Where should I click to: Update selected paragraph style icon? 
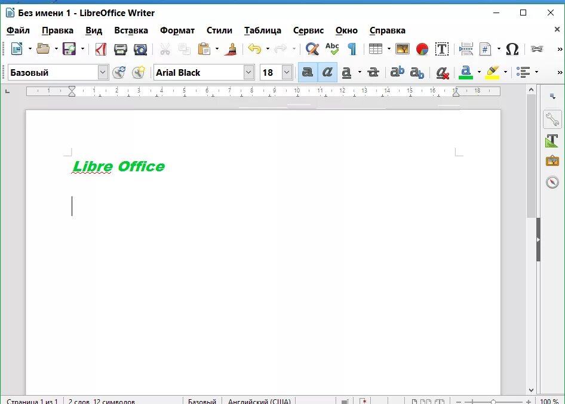point(119,72)
